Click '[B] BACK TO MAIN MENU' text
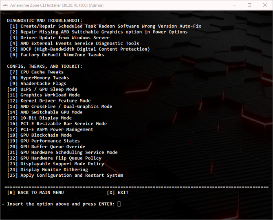The height and width of the screenshot is (220, 273). (35, 193)
